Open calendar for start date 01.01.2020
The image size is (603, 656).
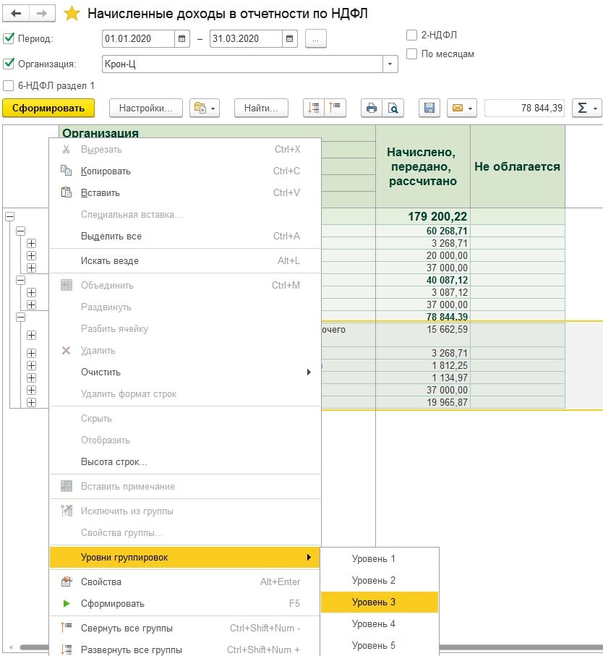click(x=182, y=39)
